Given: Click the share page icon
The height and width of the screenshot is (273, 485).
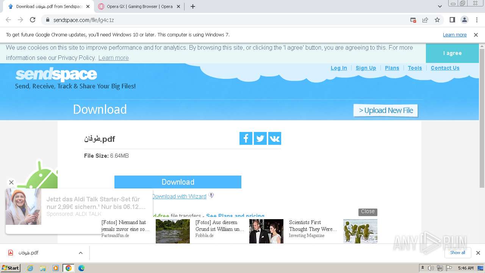Looking at the screenshot, I should (425, 20).
